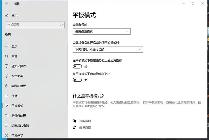
Task: Toggle hide app icons on taskbar switch
Action: (77, 67)
